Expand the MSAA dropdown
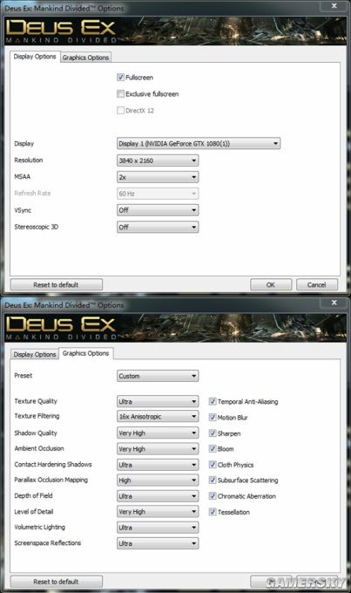This screenshot has width=351, height=593. [x=158, y=177]
